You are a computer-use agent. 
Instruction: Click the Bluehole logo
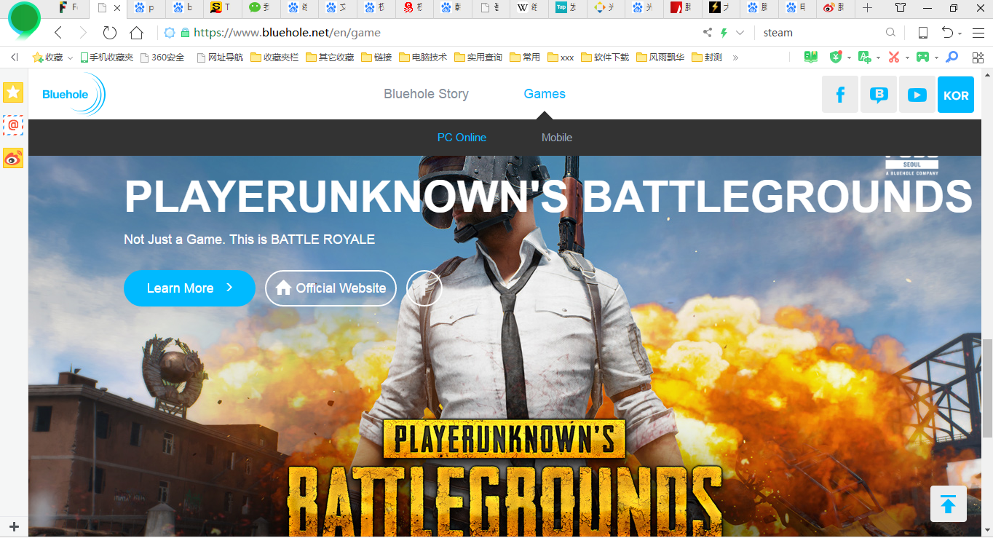click(x=74, y=94)
